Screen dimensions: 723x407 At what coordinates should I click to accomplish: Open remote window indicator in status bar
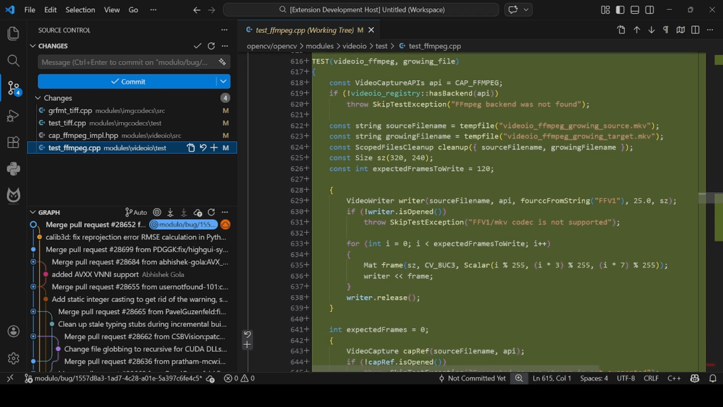10,378
